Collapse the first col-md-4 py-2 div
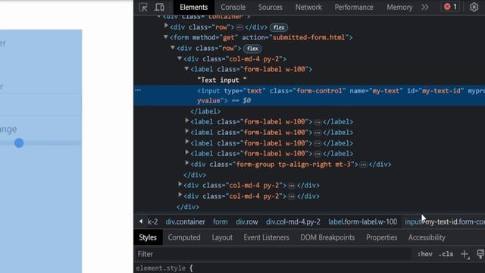Image resolution: width=485 pixels, height=273 pixels. pyautogui.click(x=180, y=58)
